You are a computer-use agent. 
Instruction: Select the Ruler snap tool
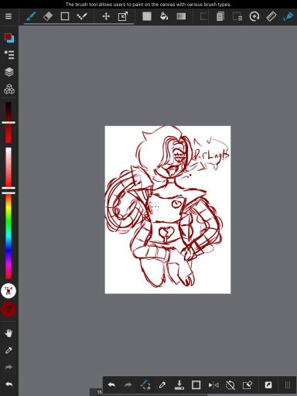(271, 16)
